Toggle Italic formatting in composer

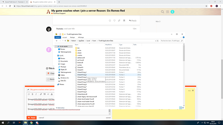click(36, 94)
